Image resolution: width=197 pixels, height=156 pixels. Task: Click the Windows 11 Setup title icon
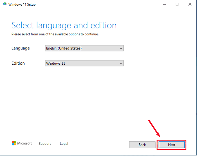(5, 4)
